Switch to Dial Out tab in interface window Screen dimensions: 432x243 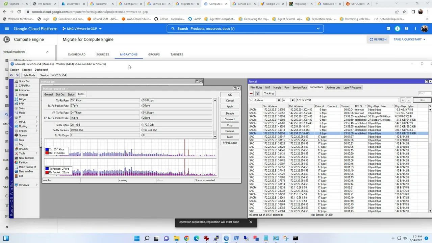[x=60, y=95]
